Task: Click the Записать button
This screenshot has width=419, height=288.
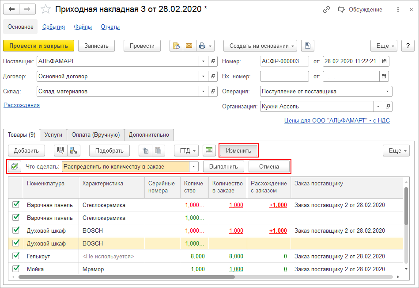Action: tap(96, 46)
